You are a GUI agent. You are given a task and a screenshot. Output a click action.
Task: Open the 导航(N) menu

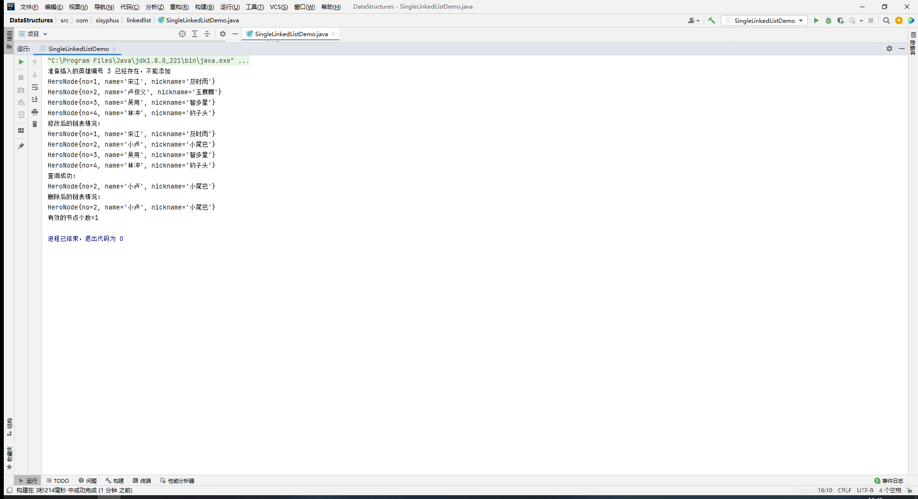click(x=104, y=7)
